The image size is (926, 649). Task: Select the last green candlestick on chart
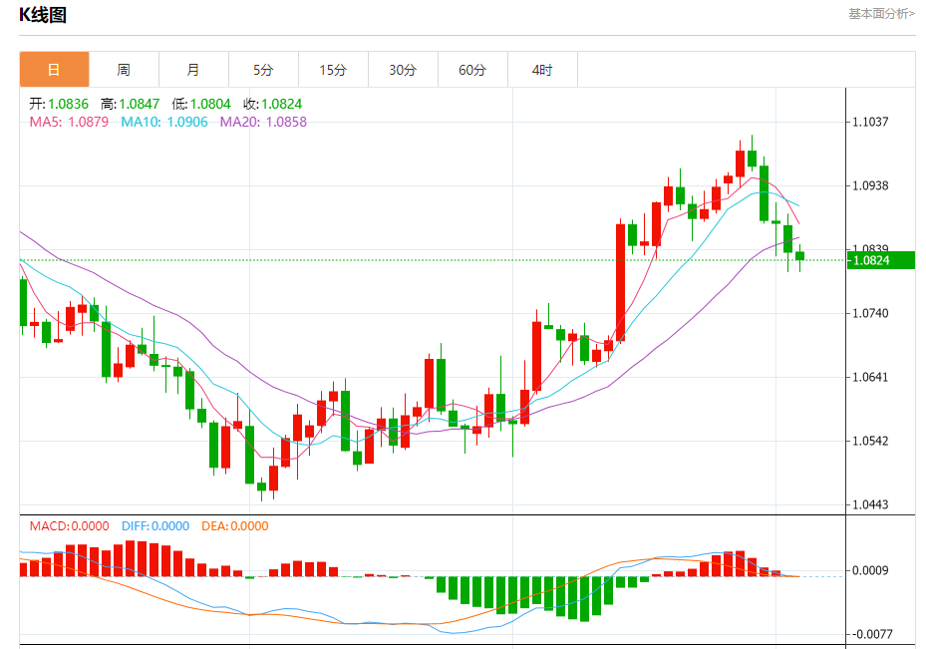799,256
